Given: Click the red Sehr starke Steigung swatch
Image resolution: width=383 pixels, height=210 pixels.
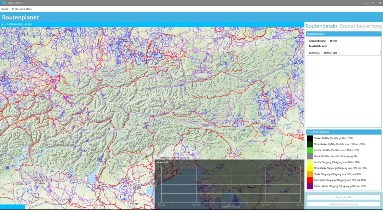Looking at the screenshot, I should click(310, 180).
